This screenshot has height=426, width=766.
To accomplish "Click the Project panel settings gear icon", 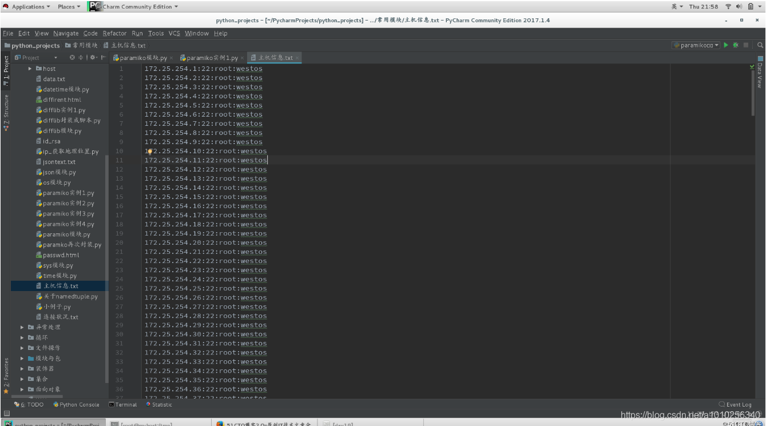I will click(x=93, y=57).
